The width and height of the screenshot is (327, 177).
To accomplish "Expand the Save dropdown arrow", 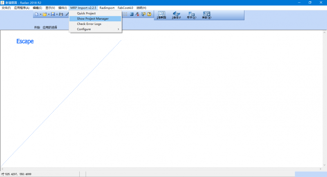I will [x=56, y=15].
